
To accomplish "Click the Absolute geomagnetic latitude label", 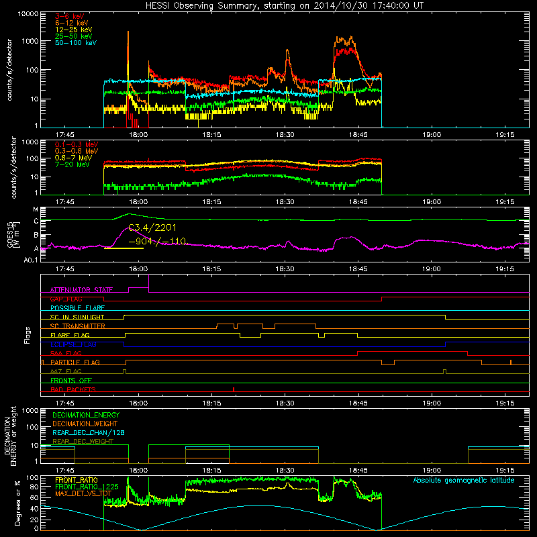I will coord(464,481).
